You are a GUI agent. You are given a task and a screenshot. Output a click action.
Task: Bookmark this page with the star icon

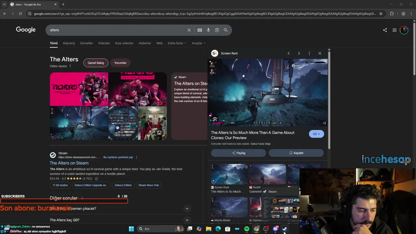click(381, 14)
